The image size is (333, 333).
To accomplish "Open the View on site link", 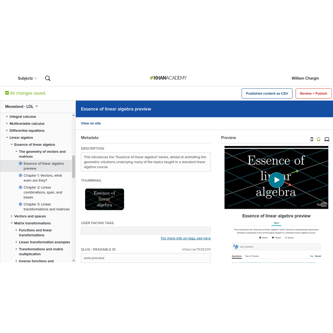I will click(x=91, y=123).
